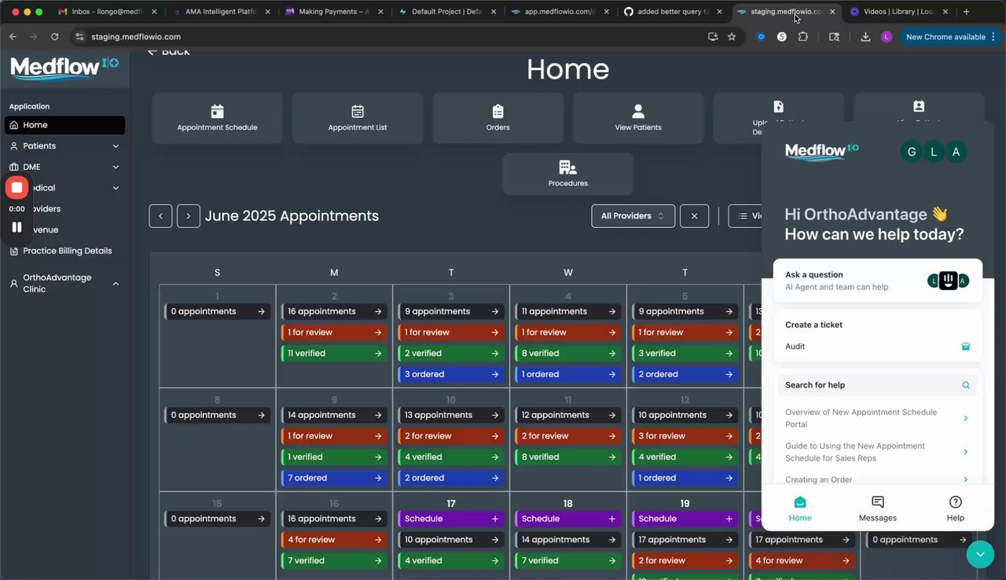Open Chrome downloads
Viewport: 1006px width, 580px height.
tap(865, 37)
